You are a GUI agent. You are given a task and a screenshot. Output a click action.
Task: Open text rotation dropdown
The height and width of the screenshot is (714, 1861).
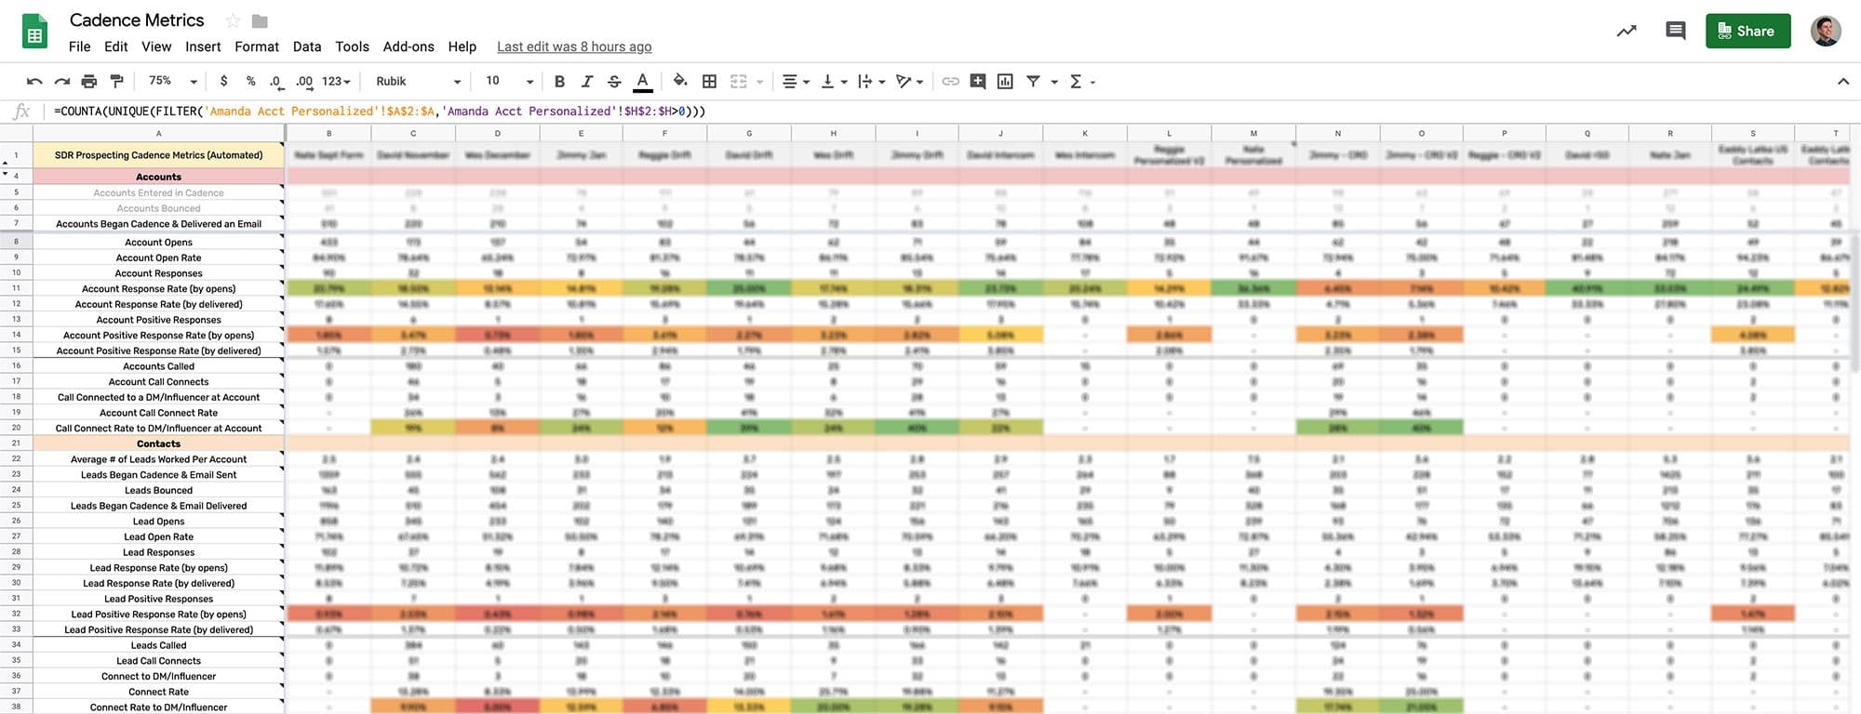tap(909, 82)
